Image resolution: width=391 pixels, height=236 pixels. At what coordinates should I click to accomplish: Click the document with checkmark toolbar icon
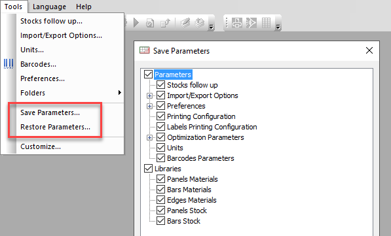click(x=150, y=23)
